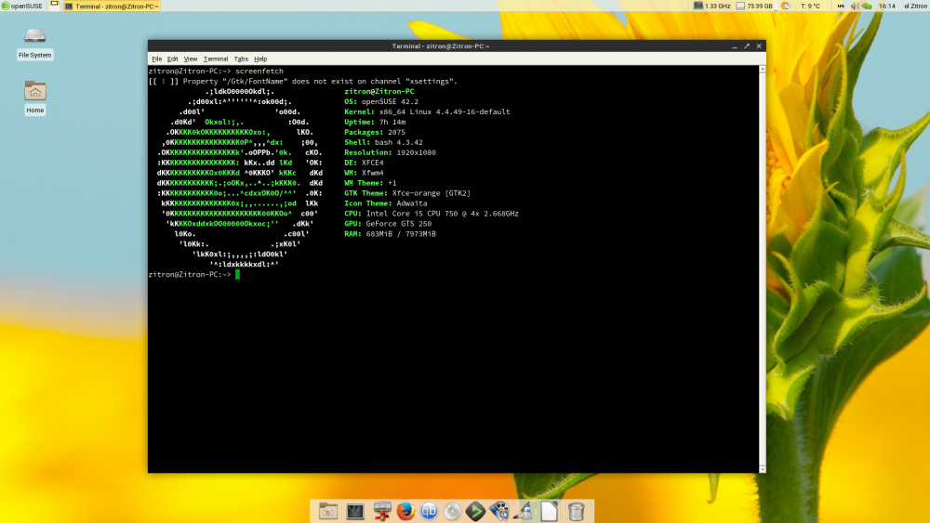Open the View menu in Terminal
This screenshot has height=523, width=930.
(x=191, y=59)
